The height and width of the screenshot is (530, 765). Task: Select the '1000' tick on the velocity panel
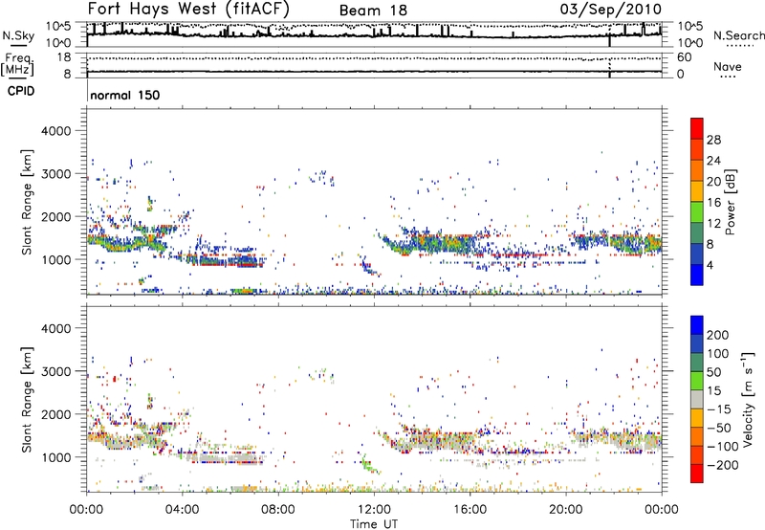click(x=55, y=457)
